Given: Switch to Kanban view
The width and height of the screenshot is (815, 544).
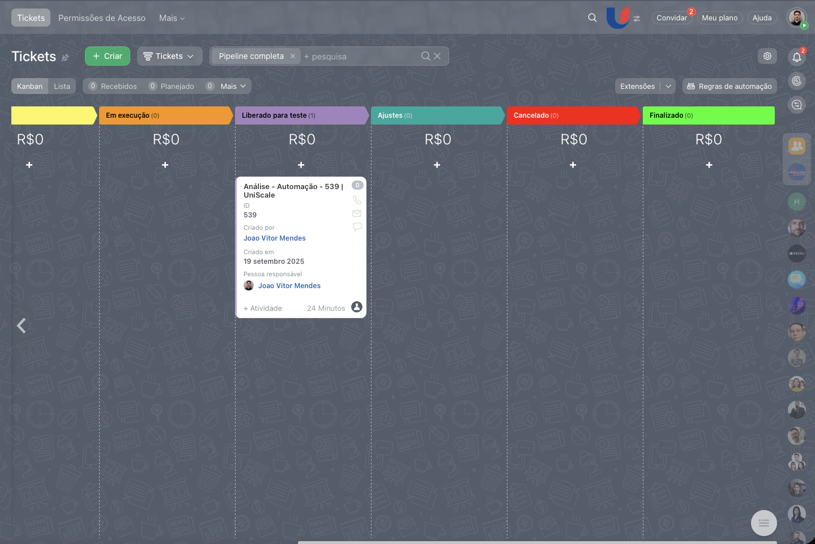Looking at the screenshot, I should coord(29,86).
